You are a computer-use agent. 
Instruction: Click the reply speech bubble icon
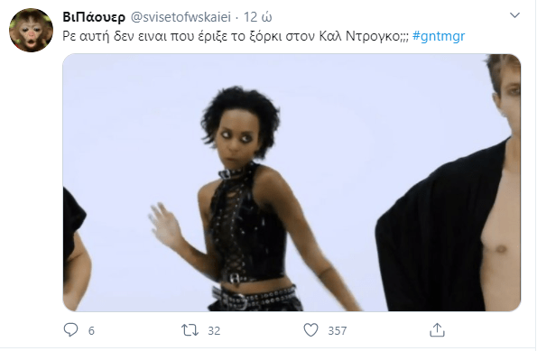pyautogui.click(x=71, y=330)
